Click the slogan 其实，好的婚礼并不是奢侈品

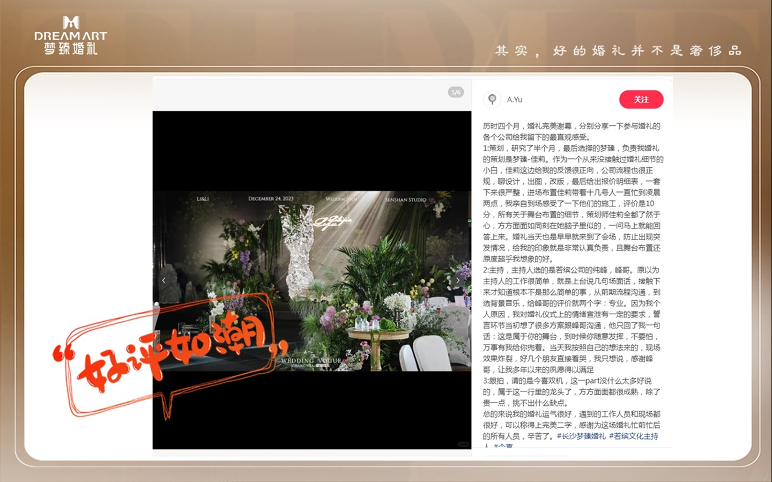point(618,51)
